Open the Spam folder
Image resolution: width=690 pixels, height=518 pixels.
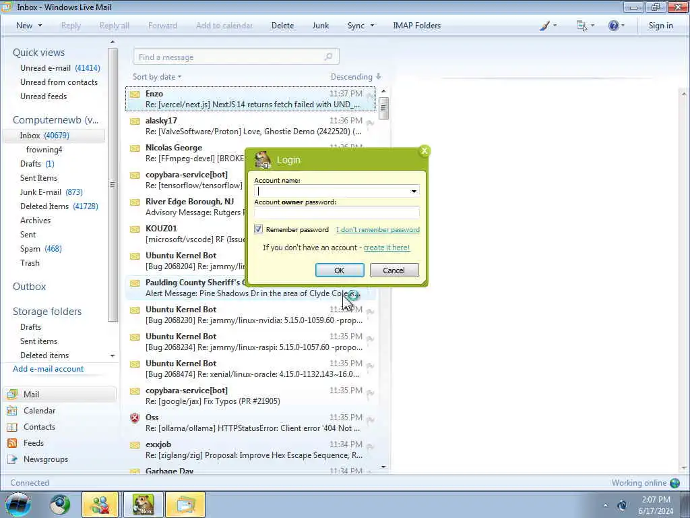tap(40, 249)
